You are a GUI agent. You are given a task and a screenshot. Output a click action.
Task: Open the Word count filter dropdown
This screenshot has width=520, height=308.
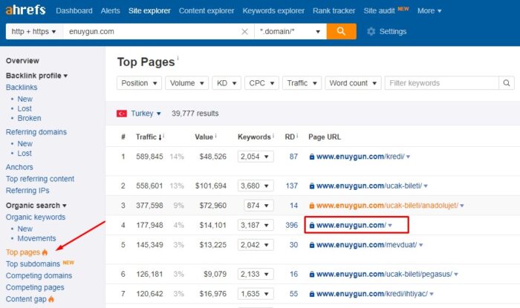[x=353, y=83]
